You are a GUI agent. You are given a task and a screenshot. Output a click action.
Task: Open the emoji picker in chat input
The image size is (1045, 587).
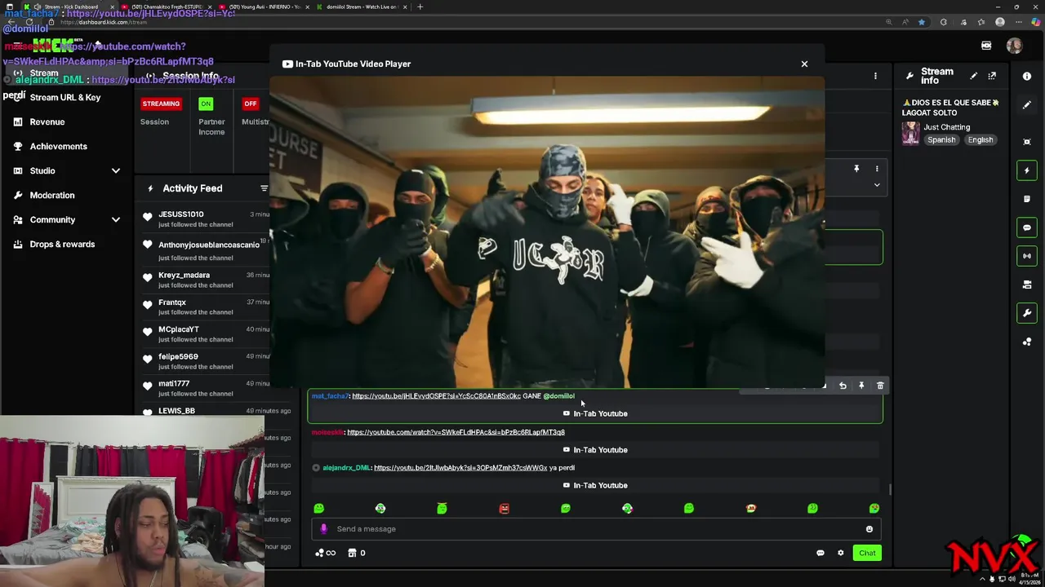869,529
